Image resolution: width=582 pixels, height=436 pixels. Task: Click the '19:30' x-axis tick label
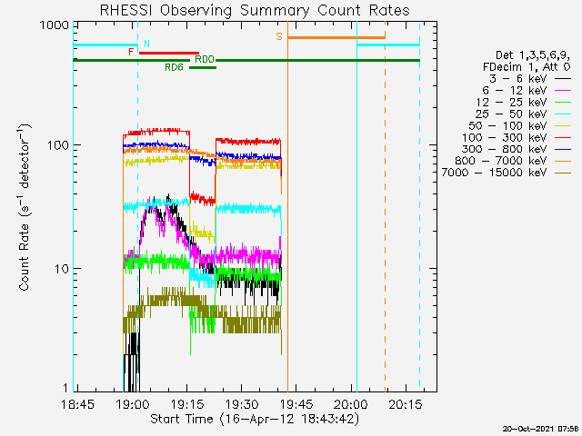point(242,404)
